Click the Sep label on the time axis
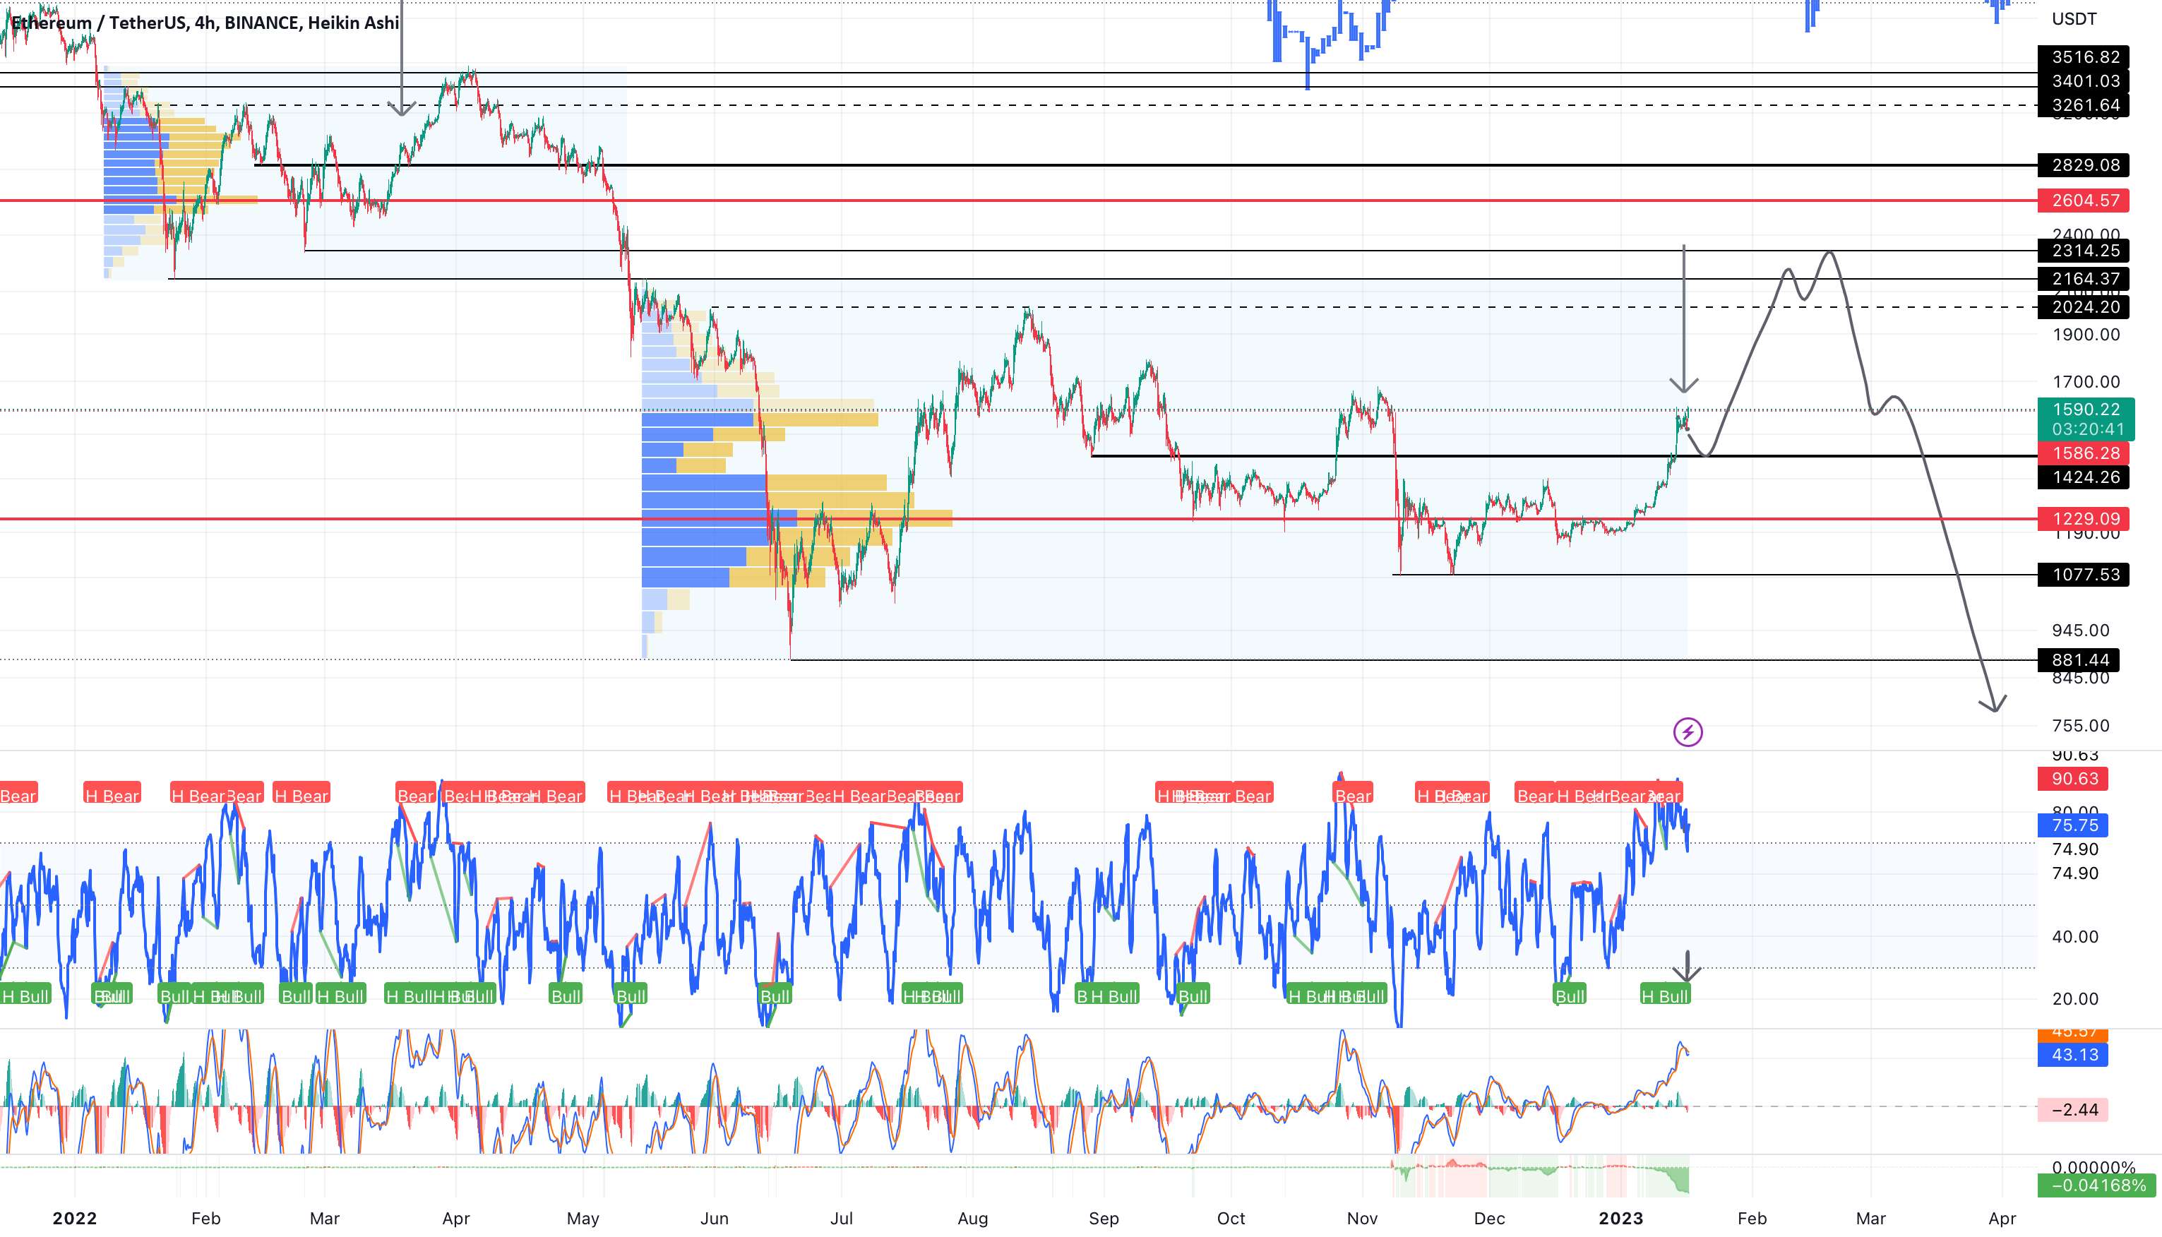 tap(1104, 1219)
